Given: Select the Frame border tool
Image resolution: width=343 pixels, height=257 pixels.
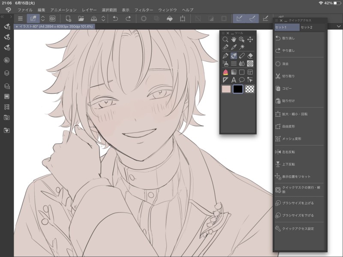Looking at the screenshot, I should pyautogui.click(x=250, y=72).
